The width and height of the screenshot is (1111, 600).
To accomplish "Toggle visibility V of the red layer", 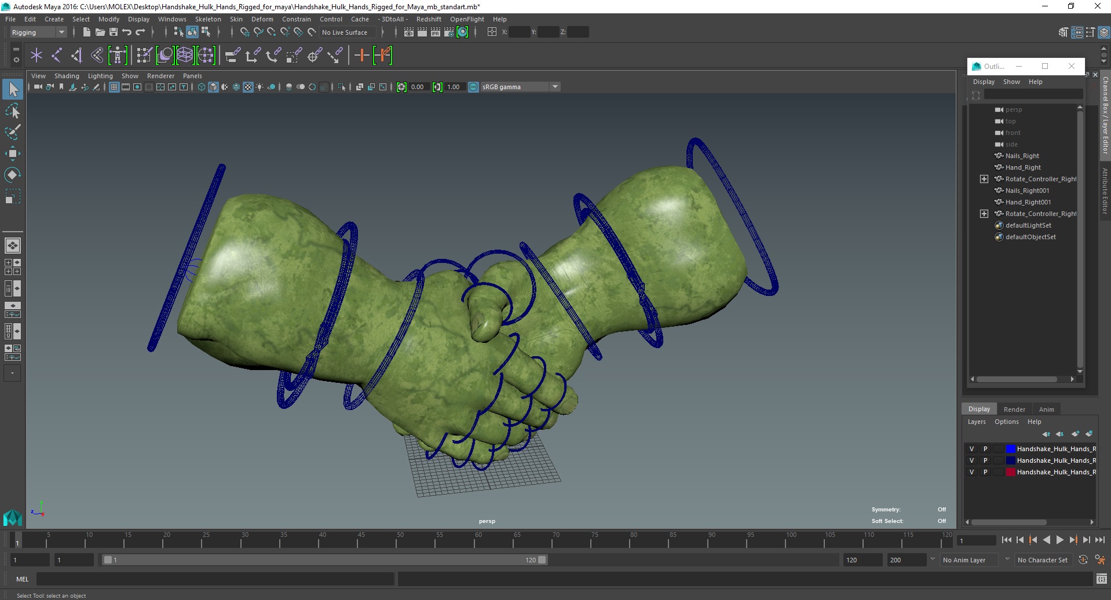I will coord(972,472).
